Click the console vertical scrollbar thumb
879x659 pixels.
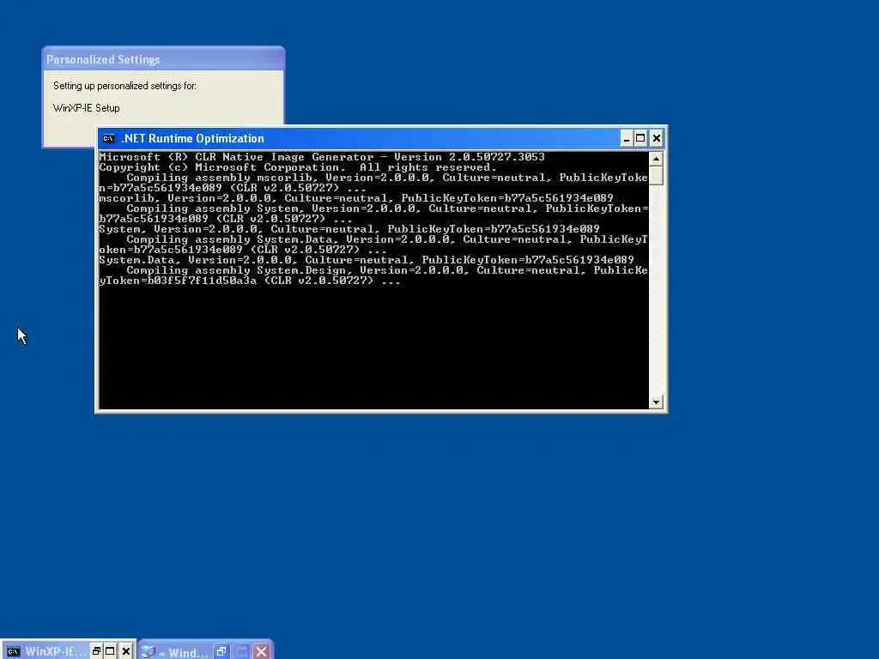point(656,175)
